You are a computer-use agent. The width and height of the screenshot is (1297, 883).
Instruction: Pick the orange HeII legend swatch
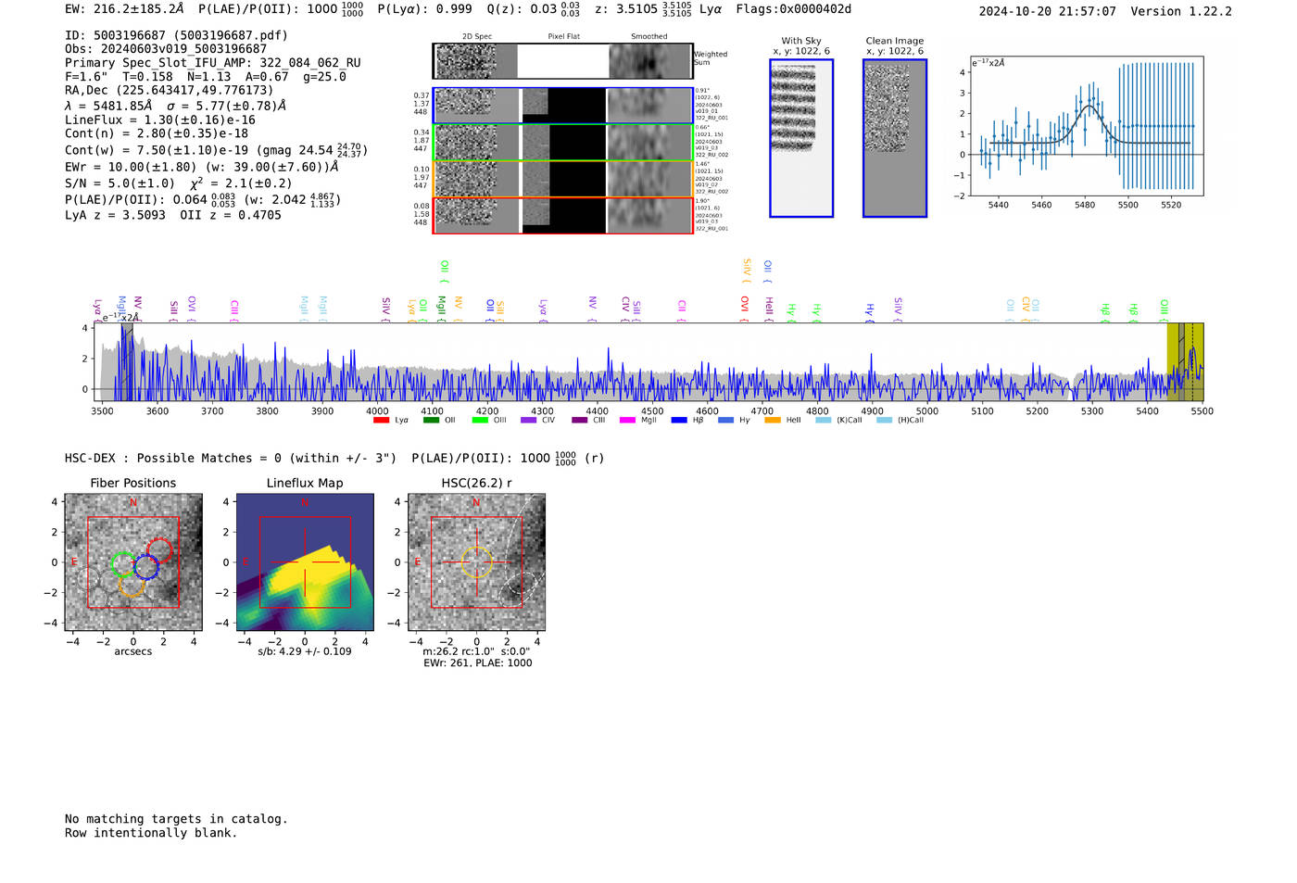tap(773, 421)
